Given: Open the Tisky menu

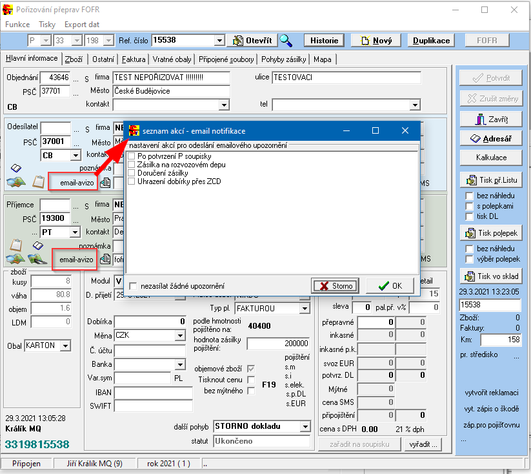Looking at the screenshot, I should pyautogui.click(x=47, y=24).
